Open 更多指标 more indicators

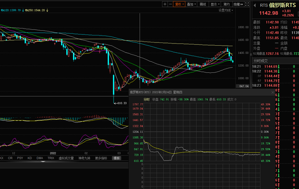pyautogui.click(x=101, y=158)
